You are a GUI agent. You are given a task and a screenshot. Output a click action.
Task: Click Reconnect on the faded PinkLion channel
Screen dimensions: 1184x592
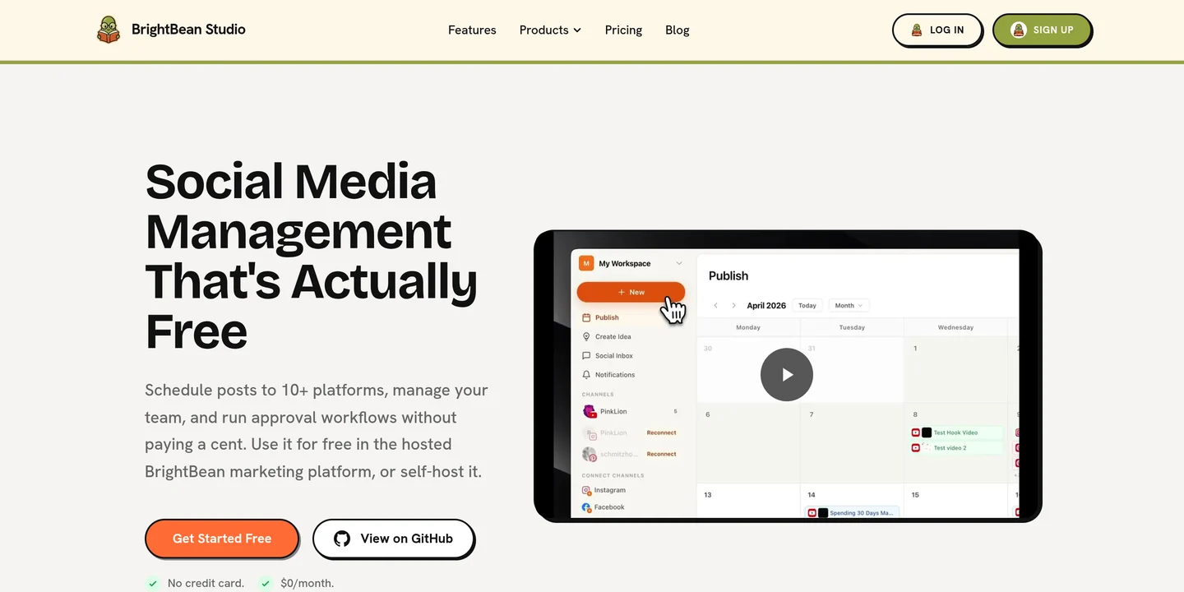point(661,432)
